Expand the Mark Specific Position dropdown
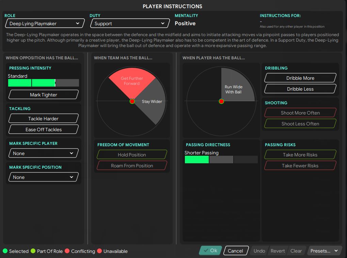Image resolution: width=347 pixels, height=258 pixels. point(43,177)
